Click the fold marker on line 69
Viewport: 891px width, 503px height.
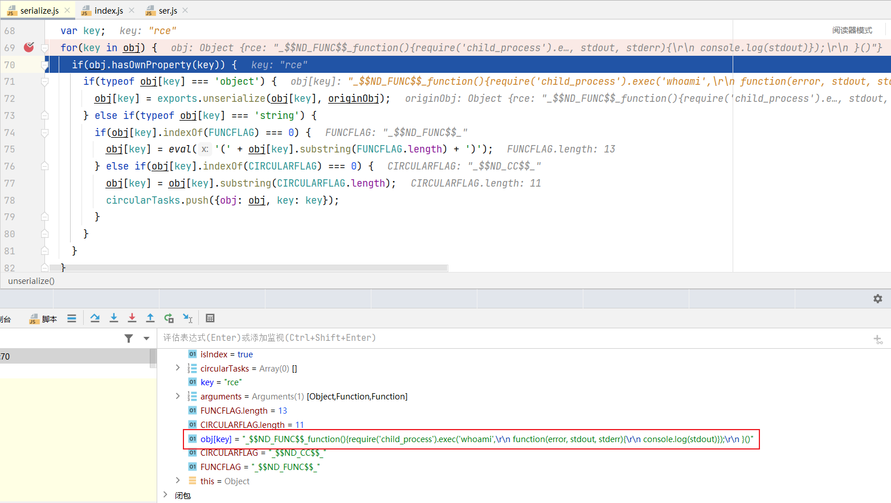[44, 48]
